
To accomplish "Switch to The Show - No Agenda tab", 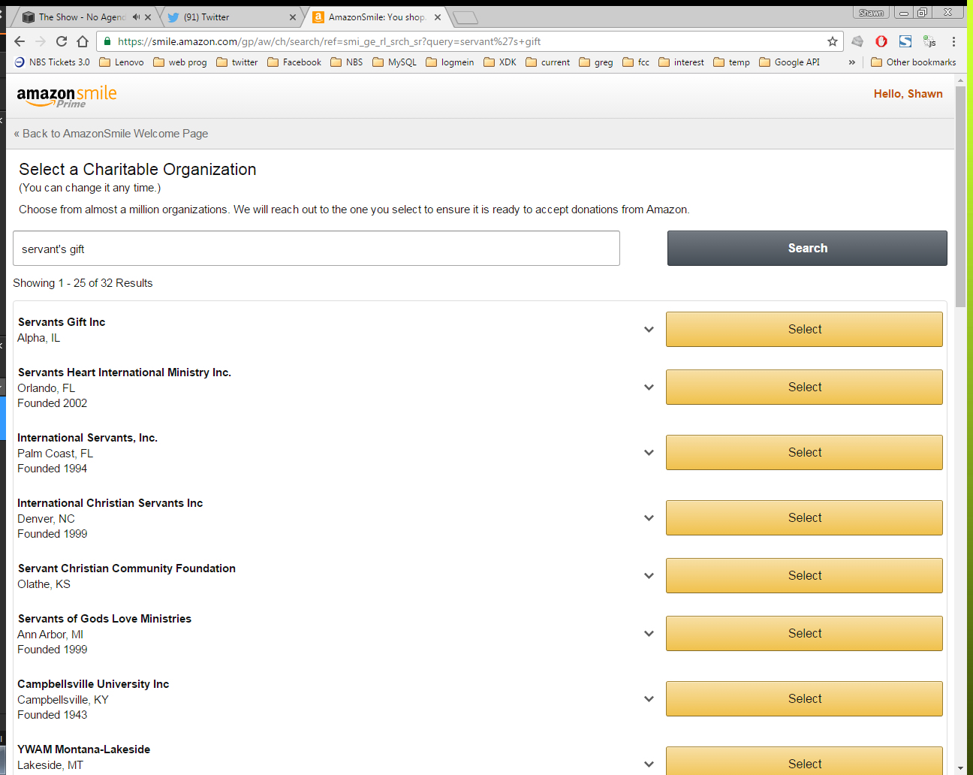I will [x=81, y=17].
